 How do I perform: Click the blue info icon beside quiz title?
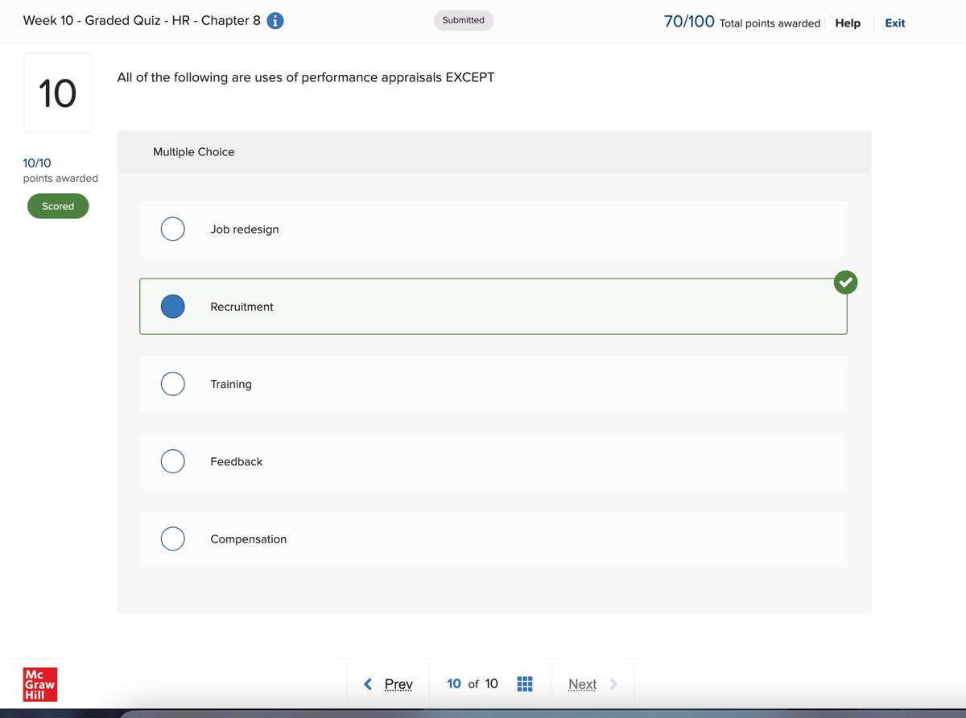point(275,21)
